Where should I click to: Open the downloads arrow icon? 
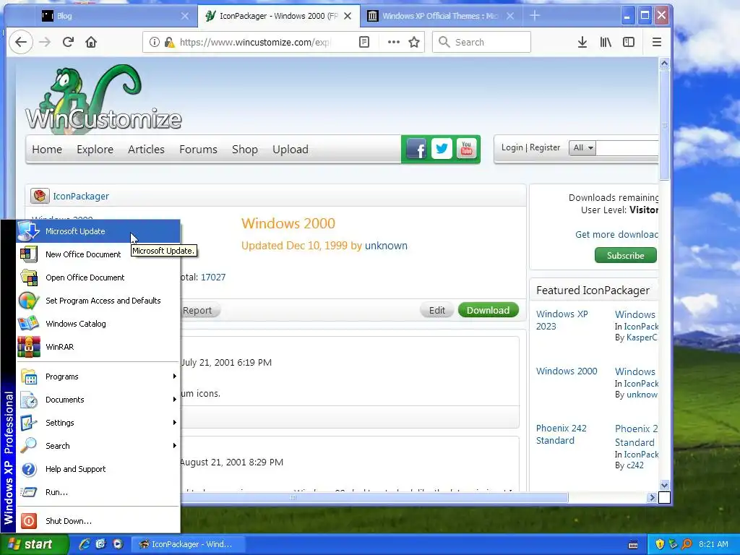[x=582, y=42]
